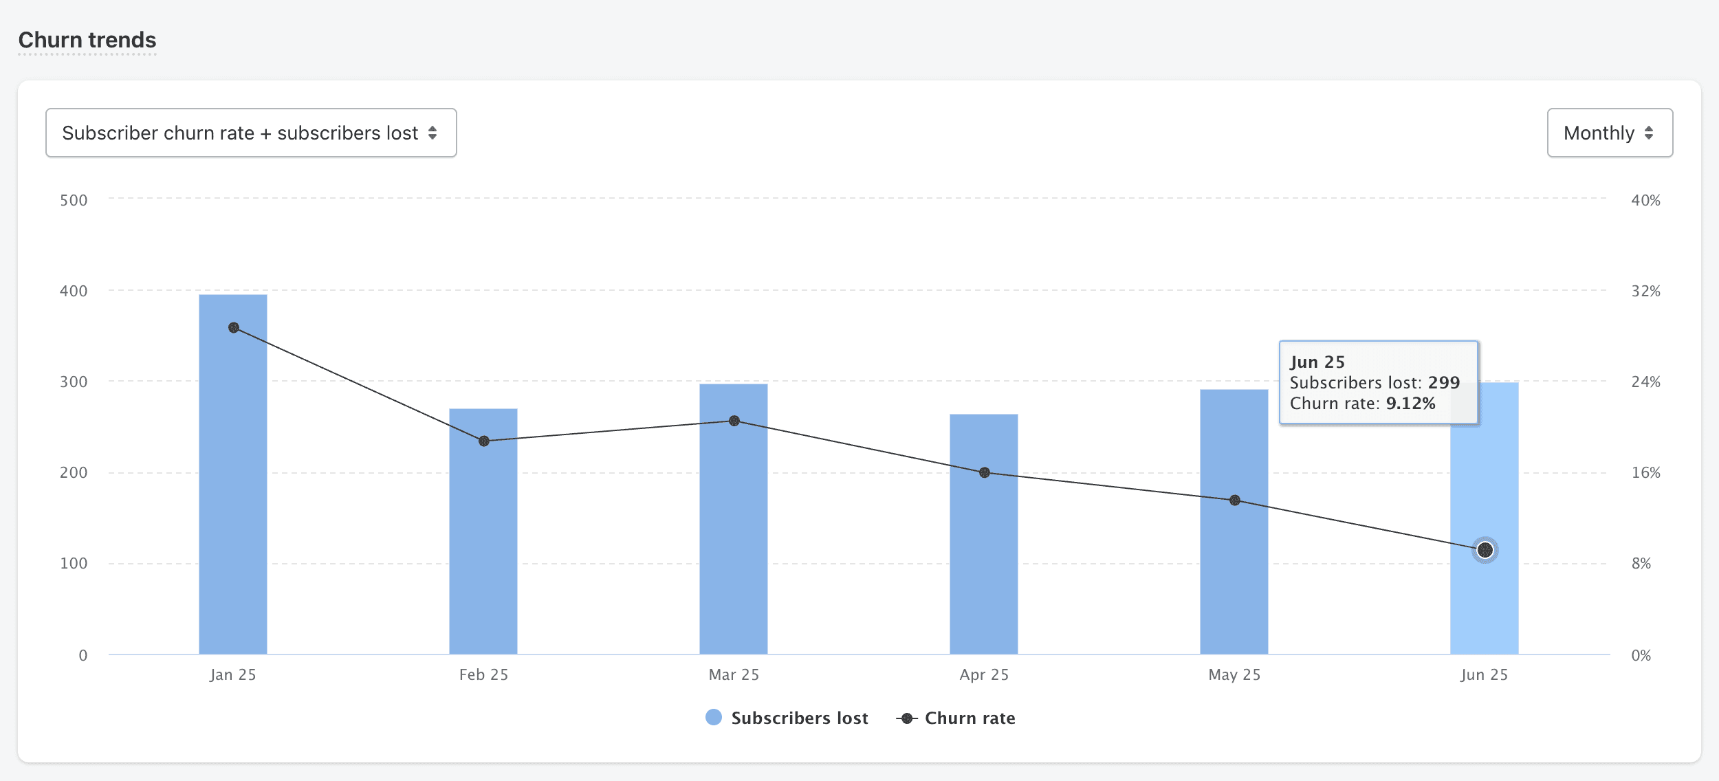This screenshot has height=781, width=1719.
Task: Click the arrows icon on the Monthly selector
Action: (x=1649, y=133)
